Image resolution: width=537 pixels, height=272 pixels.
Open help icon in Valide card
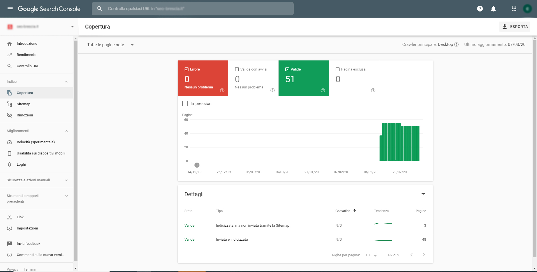tap(323, 90)
